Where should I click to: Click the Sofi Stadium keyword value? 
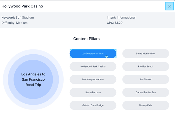pyautogui.click(x=25, y=18)
